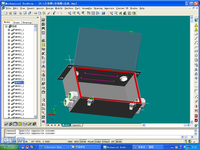This screenshot has height=150, width=200.
Task: Jump to first layout tab arrow
Action: click(48, 125)
